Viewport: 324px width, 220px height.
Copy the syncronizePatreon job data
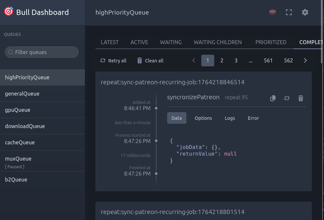273,98
